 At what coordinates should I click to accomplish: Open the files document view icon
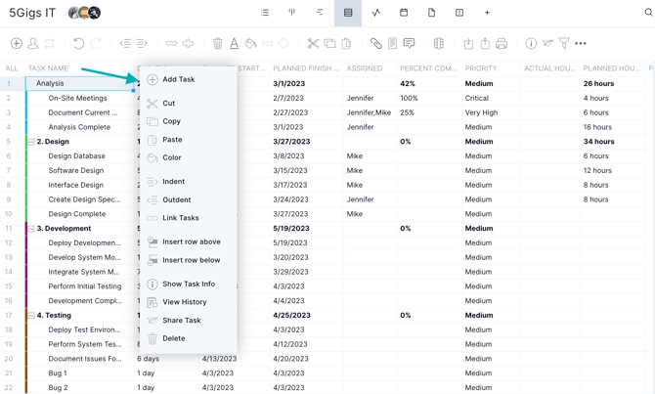431,13
